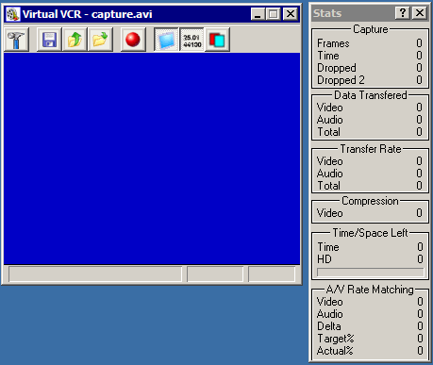Start capture with the red record button

[x=133, y=40]
